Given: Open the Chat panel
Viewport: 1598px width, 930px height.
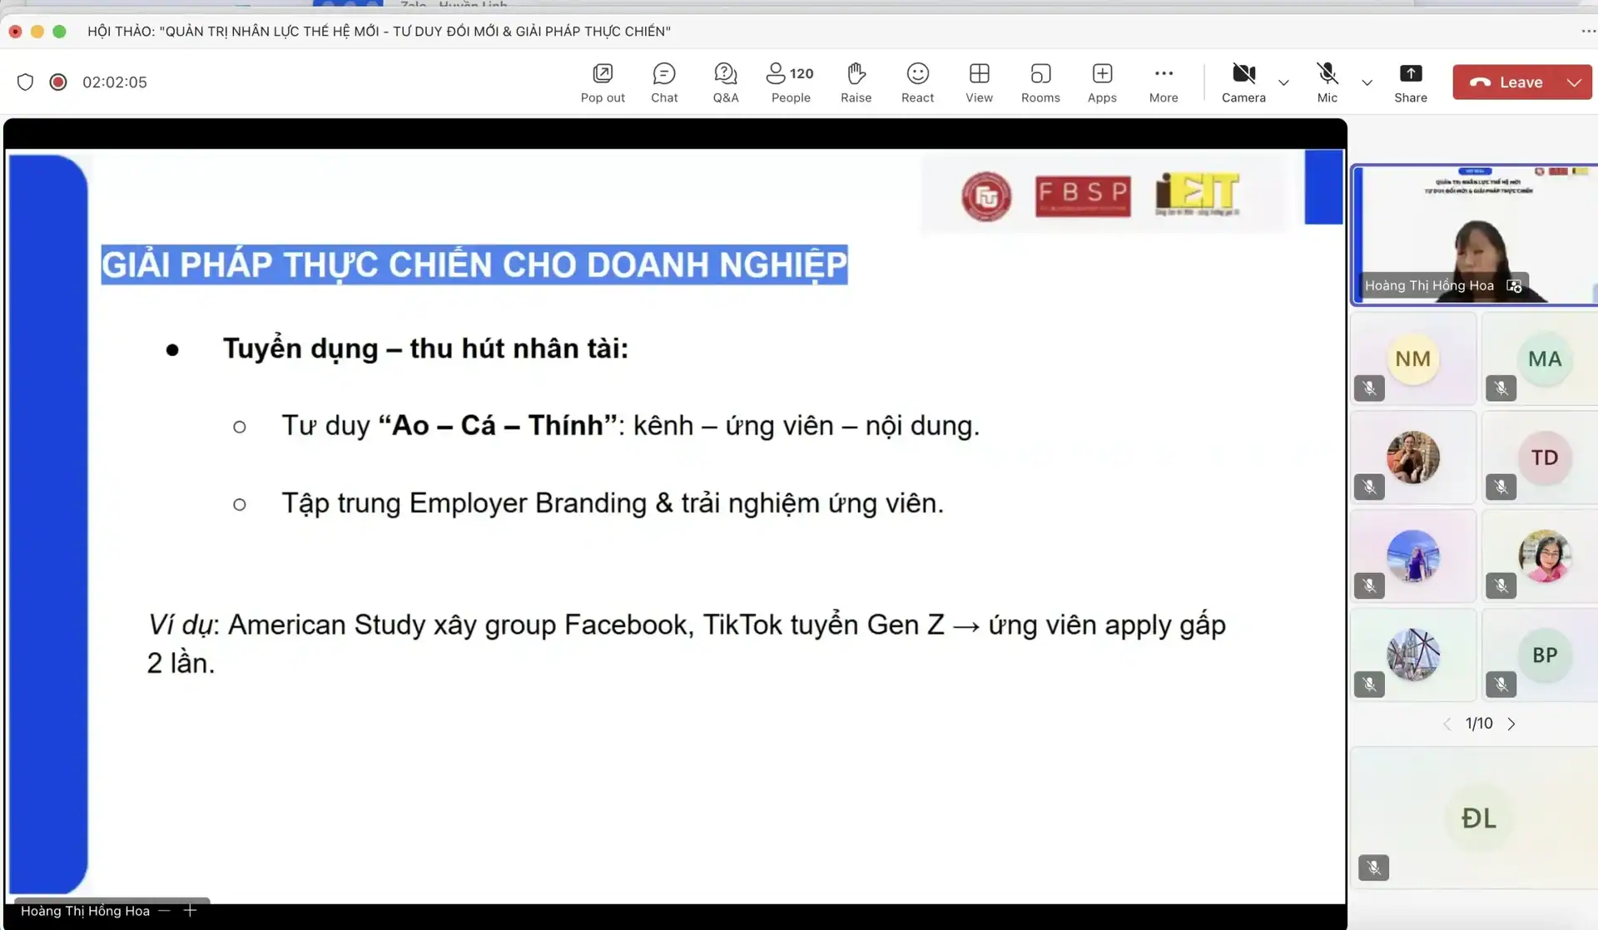Looking at the screenshot, I should pyautogui.click(x=664, y=82).
